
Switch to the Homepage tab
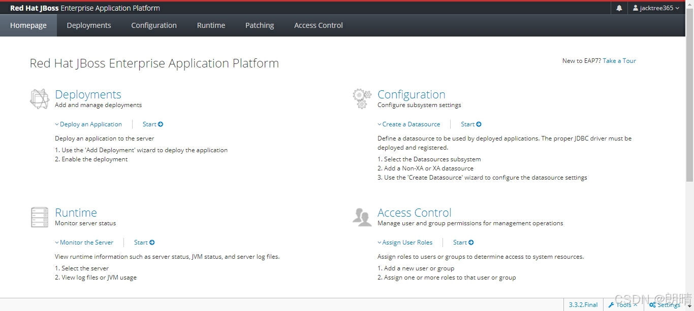click(x=28, y=25)
